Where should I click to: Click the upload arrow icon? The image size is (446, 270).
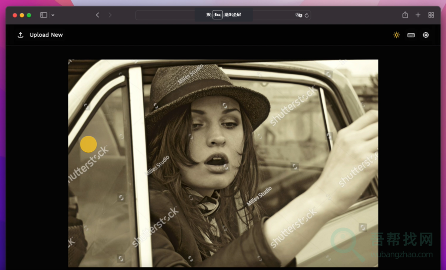[x=20, y=35]
